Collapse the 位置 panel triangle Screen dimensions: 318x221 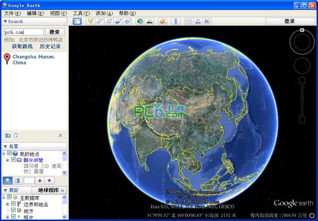(5, 146)
